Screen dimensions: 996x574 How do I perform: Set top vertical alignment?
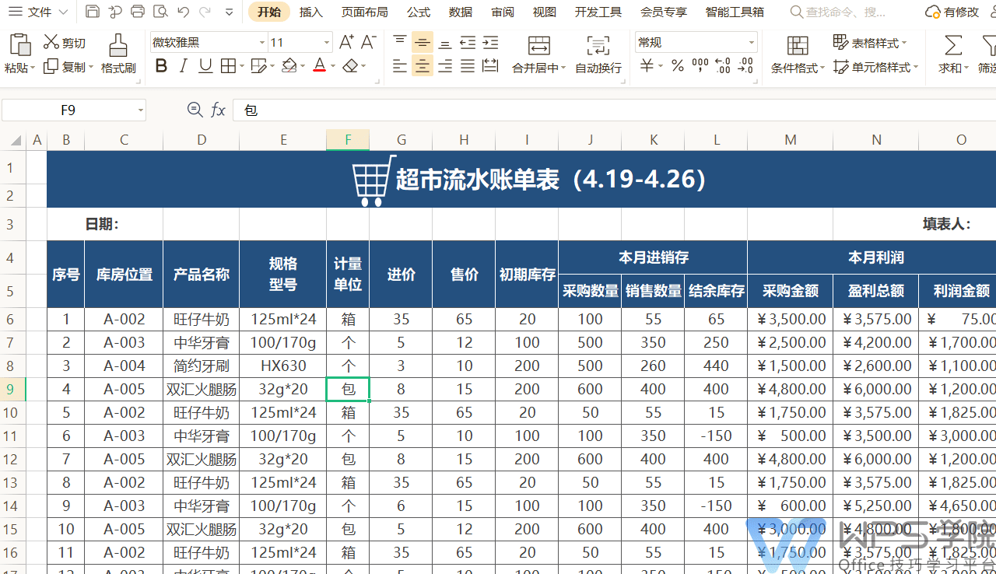coord(400,43)
